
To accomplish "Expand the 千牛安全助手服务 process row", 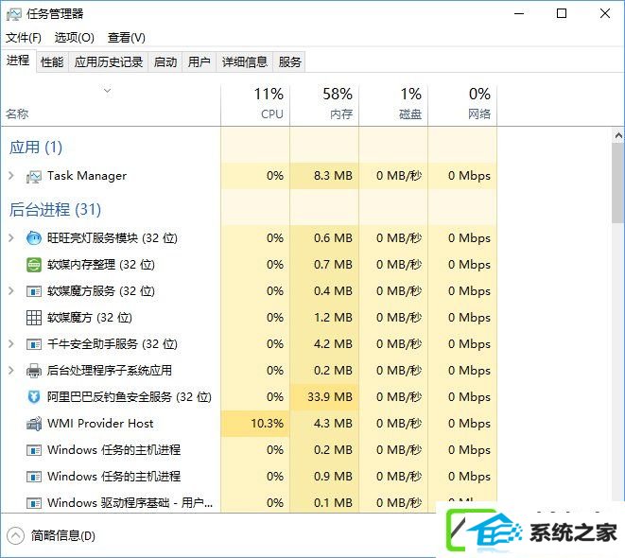I will [11, 344].
